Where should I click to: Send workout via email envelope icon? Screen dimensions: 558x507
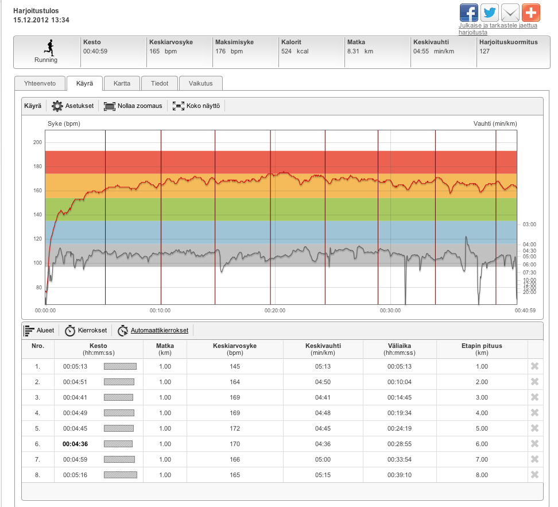coord(510,13)
